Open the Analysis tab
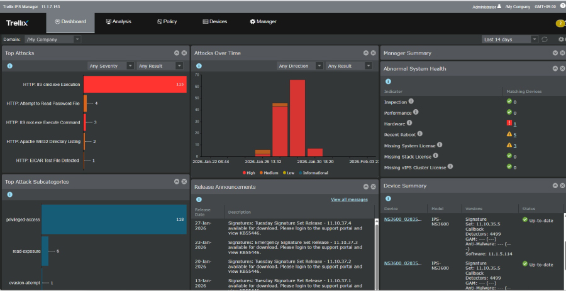 [118, 21]
